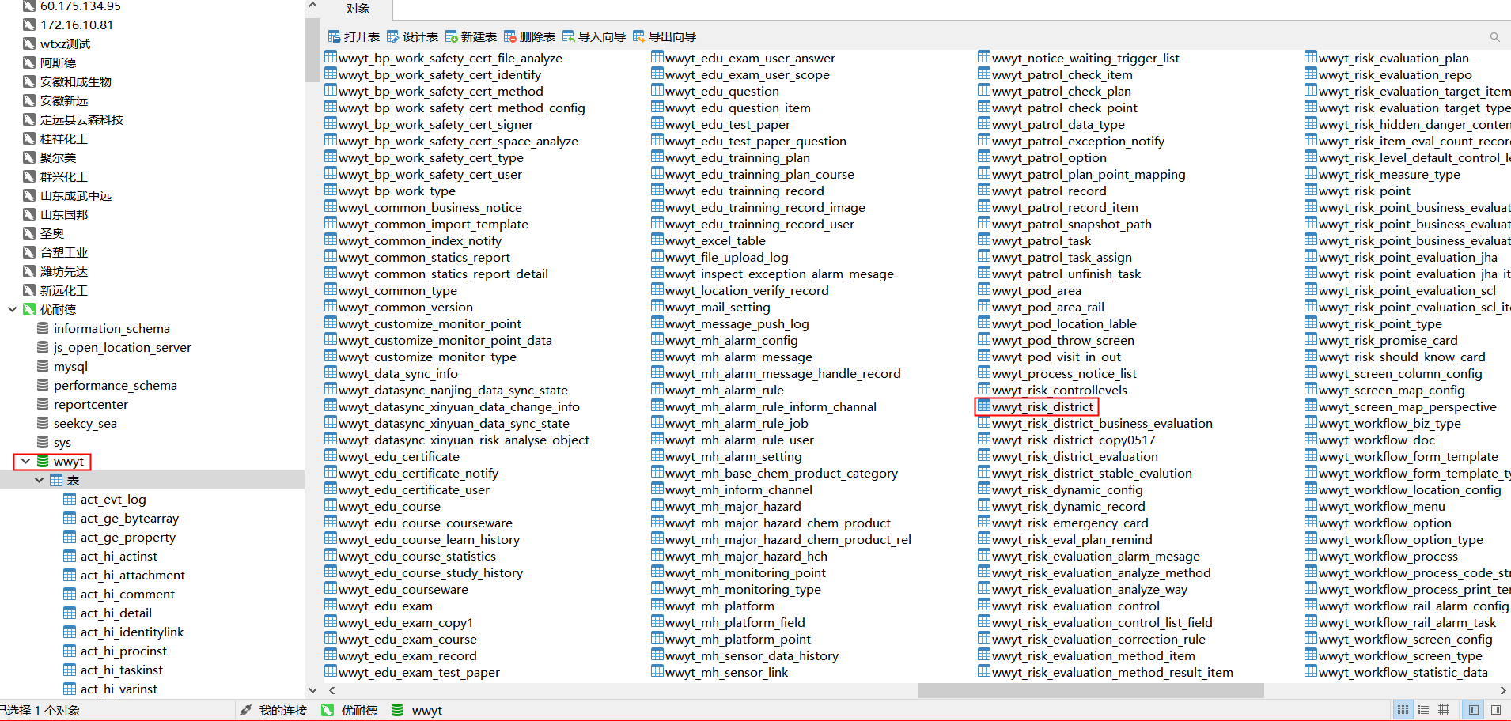Select act_ge_bytearray in the tree
The image size is (1511, 721).
tap(130, 518)
